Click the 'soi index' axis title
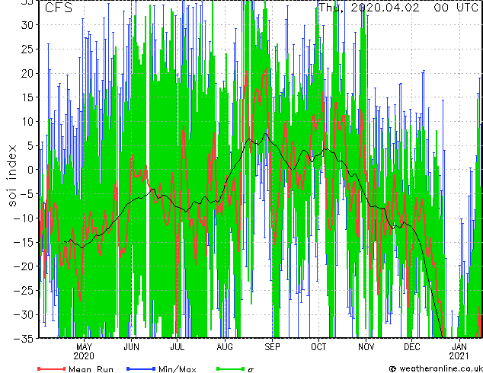 point(12,176)
